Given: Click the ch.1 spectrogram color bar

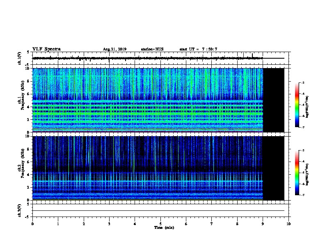Looking at the screenshot, I should (297, 105).
